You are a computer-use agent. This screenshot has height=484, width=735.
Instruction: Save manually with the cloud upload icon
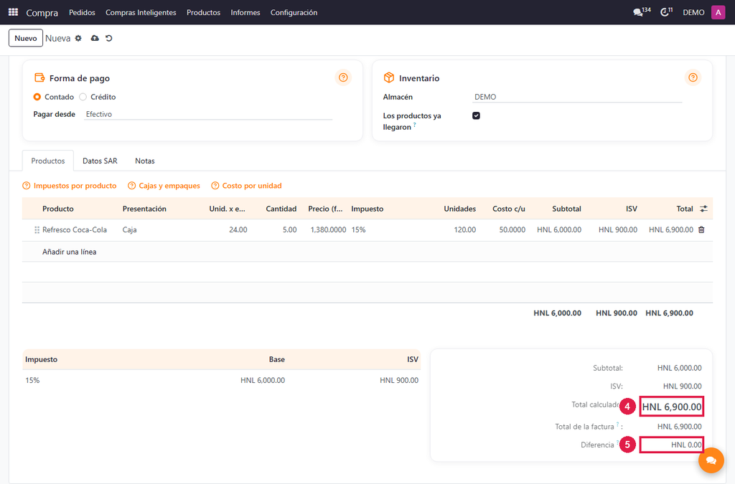pyautogui.click(x=95, y=39)
